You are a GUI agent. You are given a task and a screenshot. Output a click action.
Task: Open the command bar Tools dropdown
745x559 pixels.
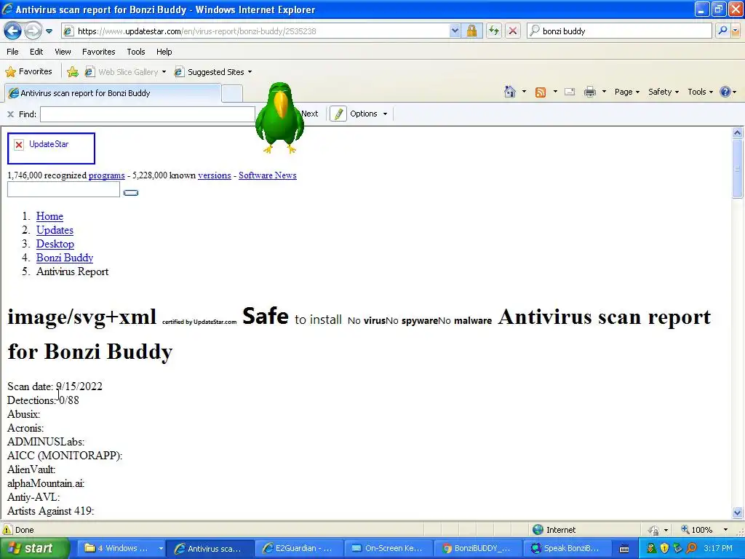click(x=700, y=92)
